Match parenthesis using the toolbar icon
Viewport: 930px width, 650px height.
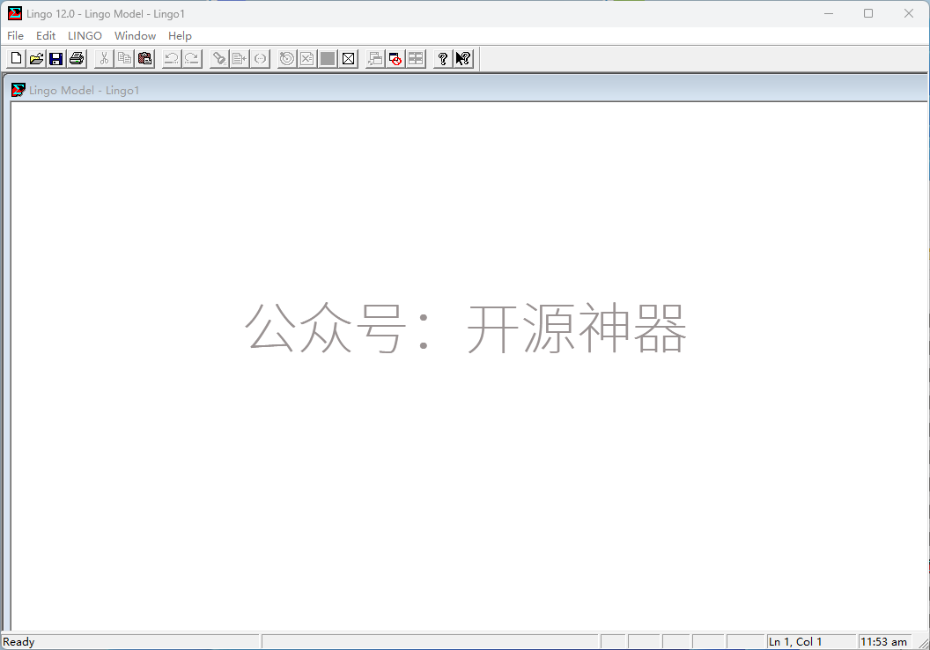pyautogui.click(x=260, y=59)
